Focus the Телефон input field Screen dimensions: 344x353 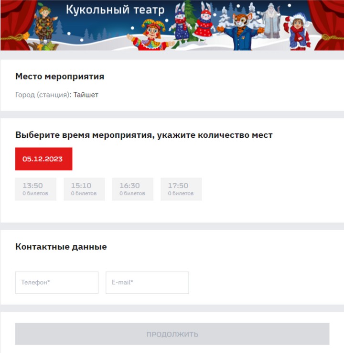click(57, 283)
